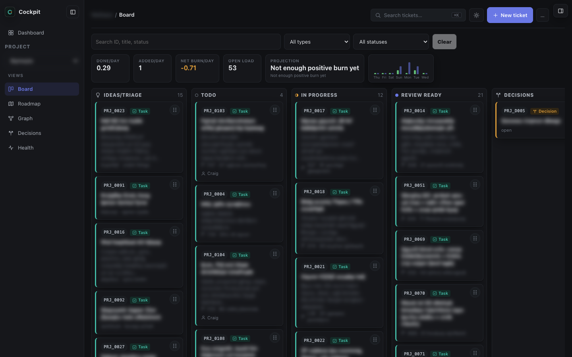Viewport: 572px width, 357px height.
Task: Grab the drag handle on PRJ_0018
Action: tap(375, 191)
